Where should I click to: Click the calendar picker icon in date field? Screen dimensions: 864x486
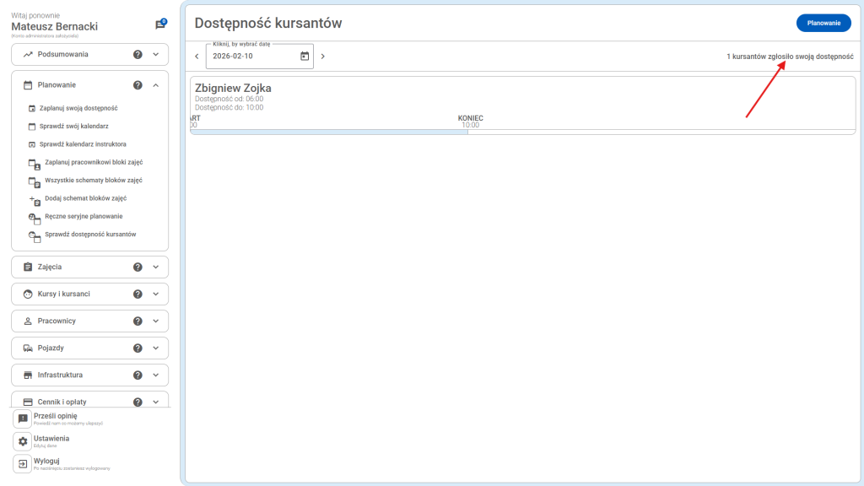[305, 57]
